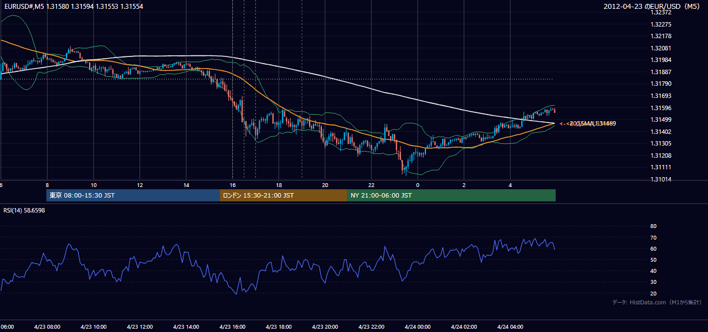Click price axis label 1.31402
This screenshot has width=708, height=332.
click(661, 132)
